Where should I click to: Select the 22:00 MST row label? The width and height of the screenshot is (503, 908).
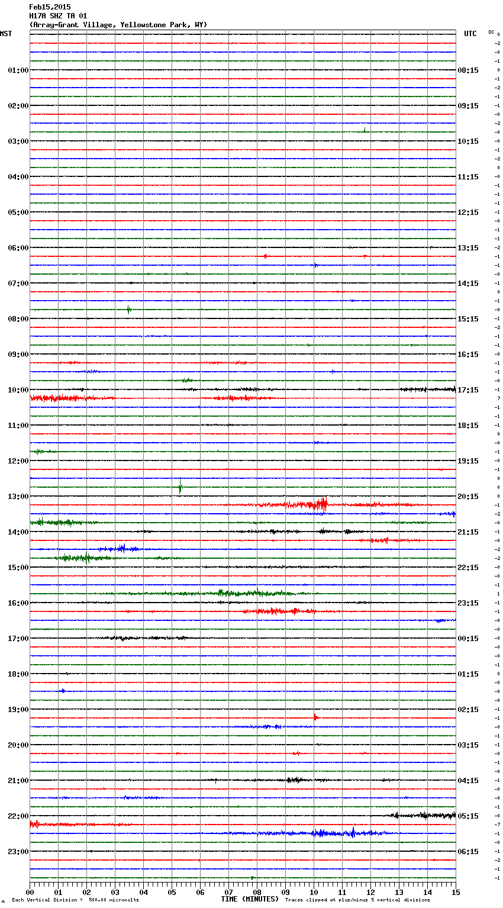tap(18, 816)
